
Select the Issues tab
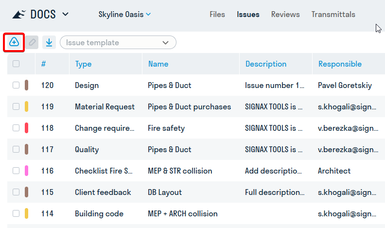coord(248,15)
